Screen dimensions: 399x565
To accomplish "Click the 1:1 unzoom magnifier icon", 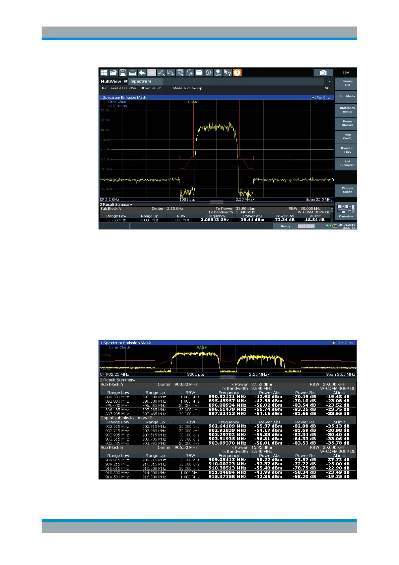I will (190, 73).
